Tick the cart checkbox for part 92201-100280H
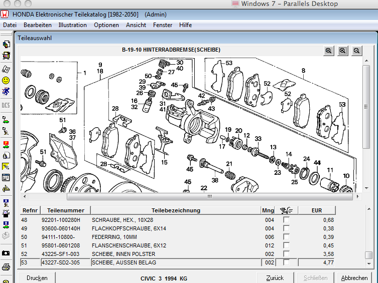Image resolution: width=378 pixels, height=283 pixels. point(286,220)
